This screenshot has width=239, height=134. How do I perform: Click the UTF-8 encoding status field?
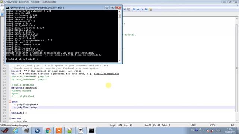point(212,125)
